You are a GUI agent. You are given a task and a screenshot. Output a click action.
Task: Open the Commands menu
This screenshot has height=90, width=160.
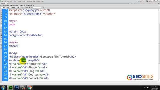[29, 1]
